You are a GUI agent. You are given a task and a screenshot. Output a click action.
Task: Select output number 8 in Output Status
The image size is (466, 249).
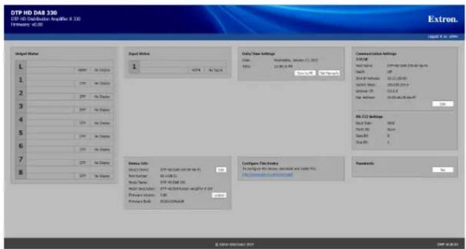(x=21, y=172)
